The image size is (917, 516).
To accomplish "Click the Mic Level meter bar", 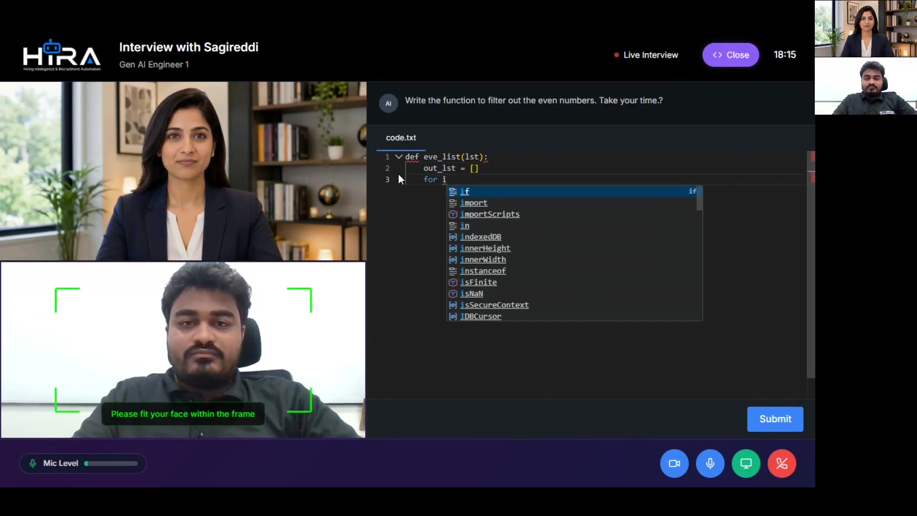I will (111, 463).
